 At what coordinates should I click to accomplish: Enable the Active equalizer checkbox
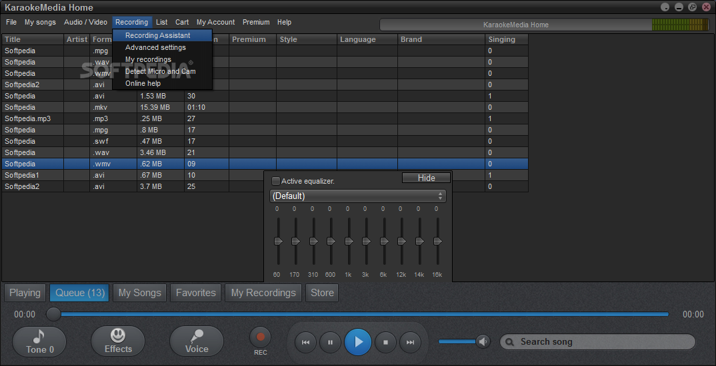tap(276, 181)
